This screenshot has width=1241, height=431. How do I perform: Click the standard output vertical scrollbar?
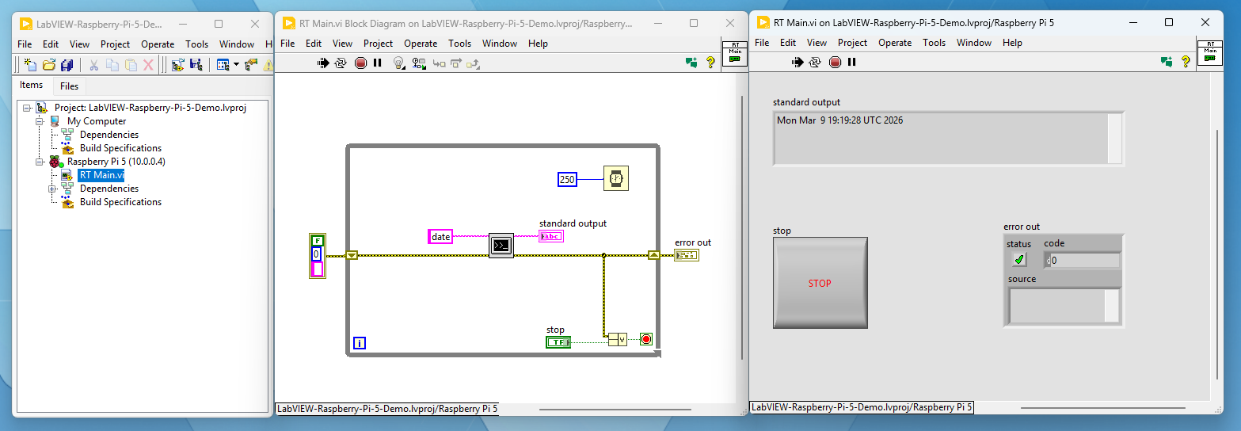[1114, 138]
